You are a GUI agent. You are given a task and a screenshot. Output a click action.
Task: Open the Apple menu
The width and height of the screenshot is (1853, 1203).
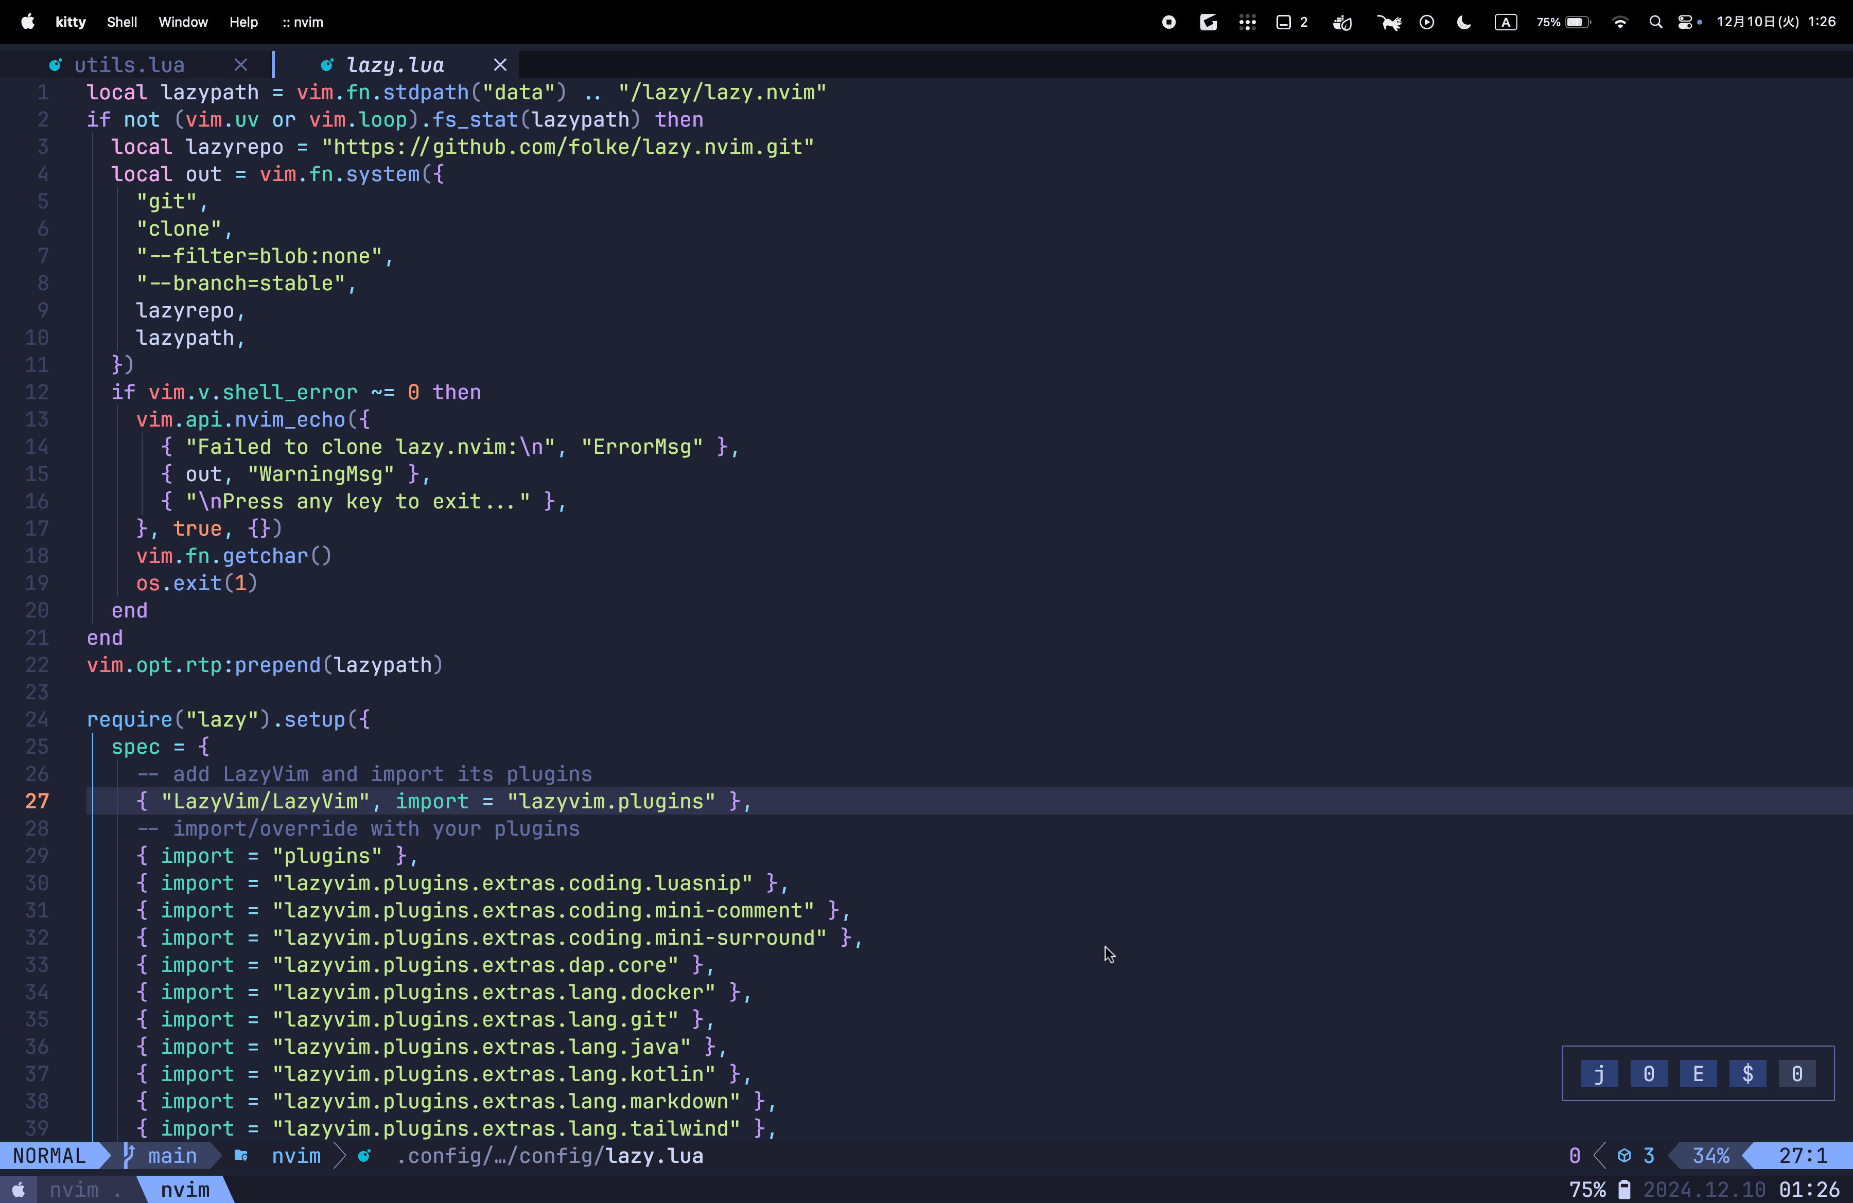(27, 22)
